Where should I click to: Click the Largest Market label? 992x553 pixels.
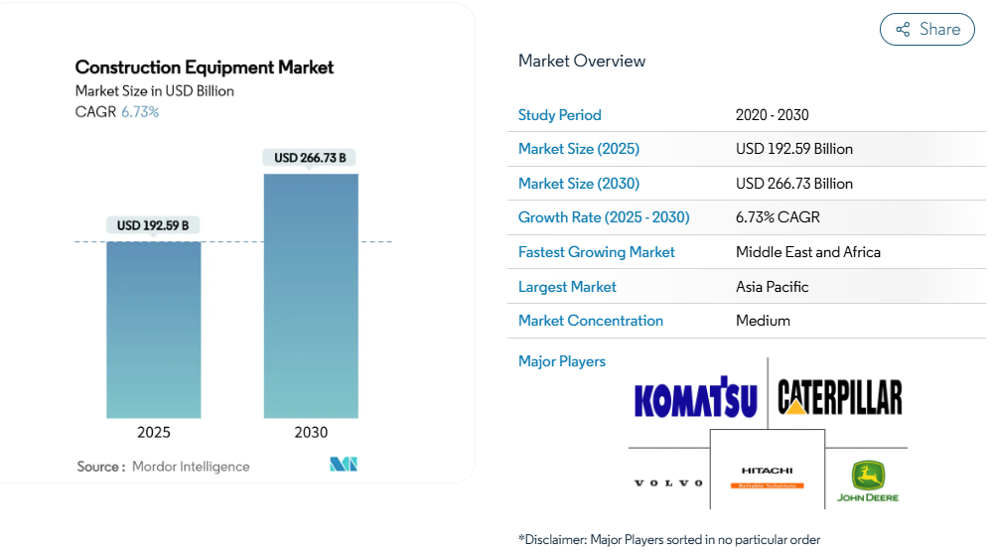pos(567,287)
